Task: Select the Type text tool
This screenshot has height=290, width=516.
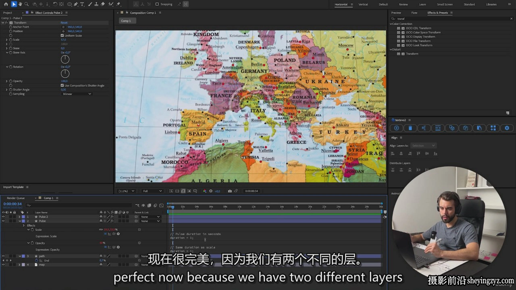Action: (x=82, y=4)
